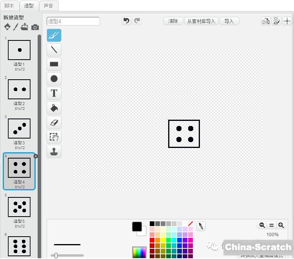Select the Line drawing tool
Screen dimensions: 294x259
(x=54, y=50)
